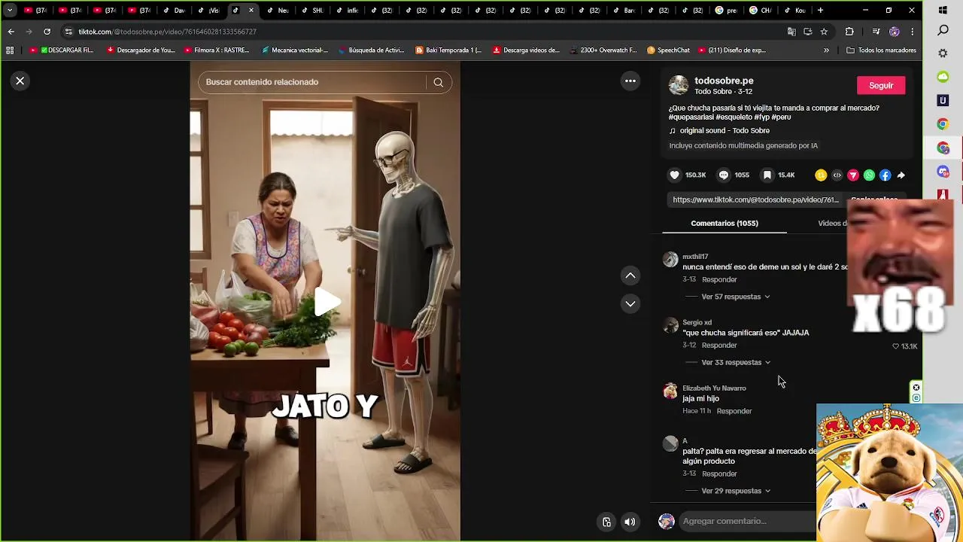Viewport: 963px width, 542px height.
Task: Like Sergio xd's comment with 13.1K heart
Action: click(896, 346)
